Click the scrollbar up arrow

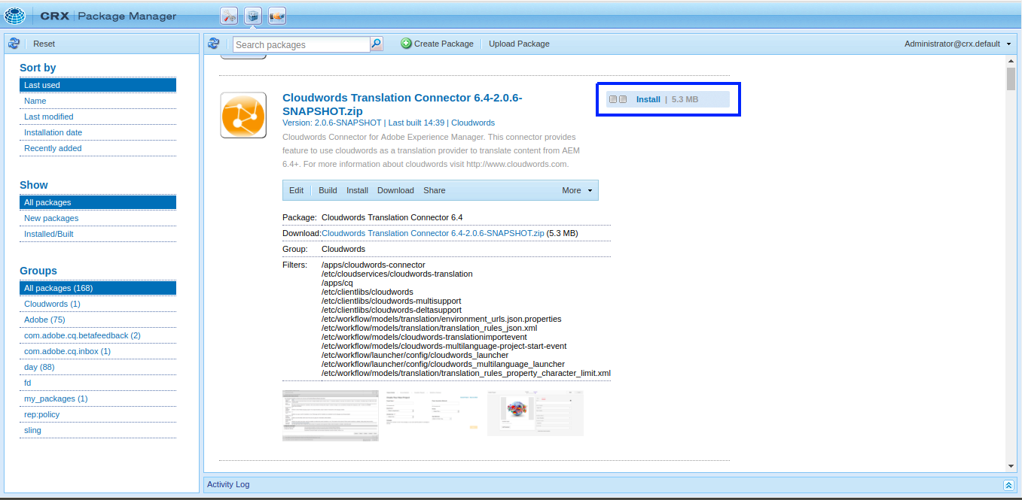tap(1011, 61)
